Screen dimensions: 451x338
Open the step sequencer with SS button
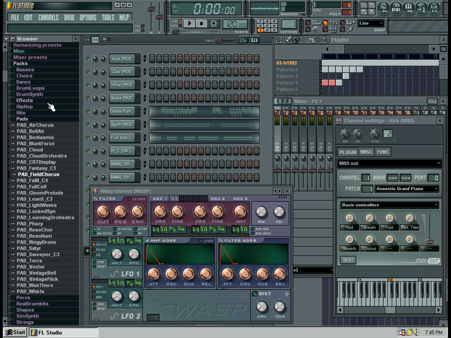coord(397,8)
